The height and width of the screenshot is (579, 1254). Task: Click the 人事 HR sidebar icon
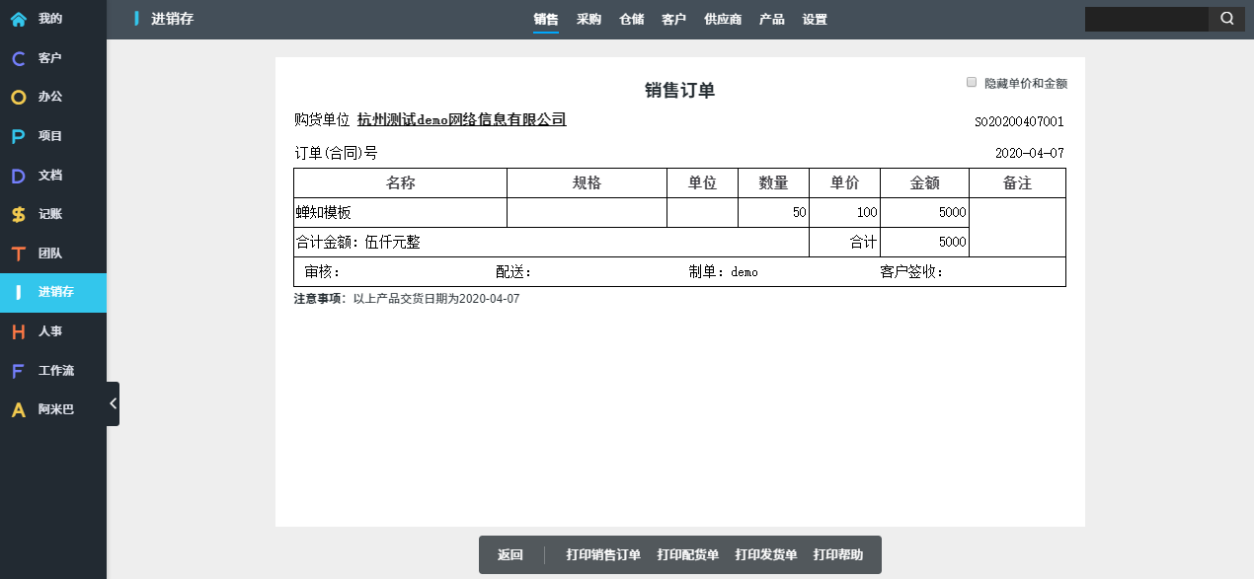tap(19, 331)
